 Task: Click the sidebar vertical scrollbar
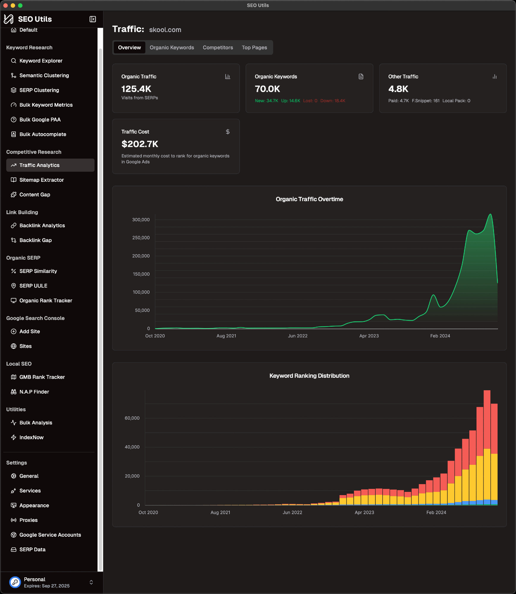[100, 309]
